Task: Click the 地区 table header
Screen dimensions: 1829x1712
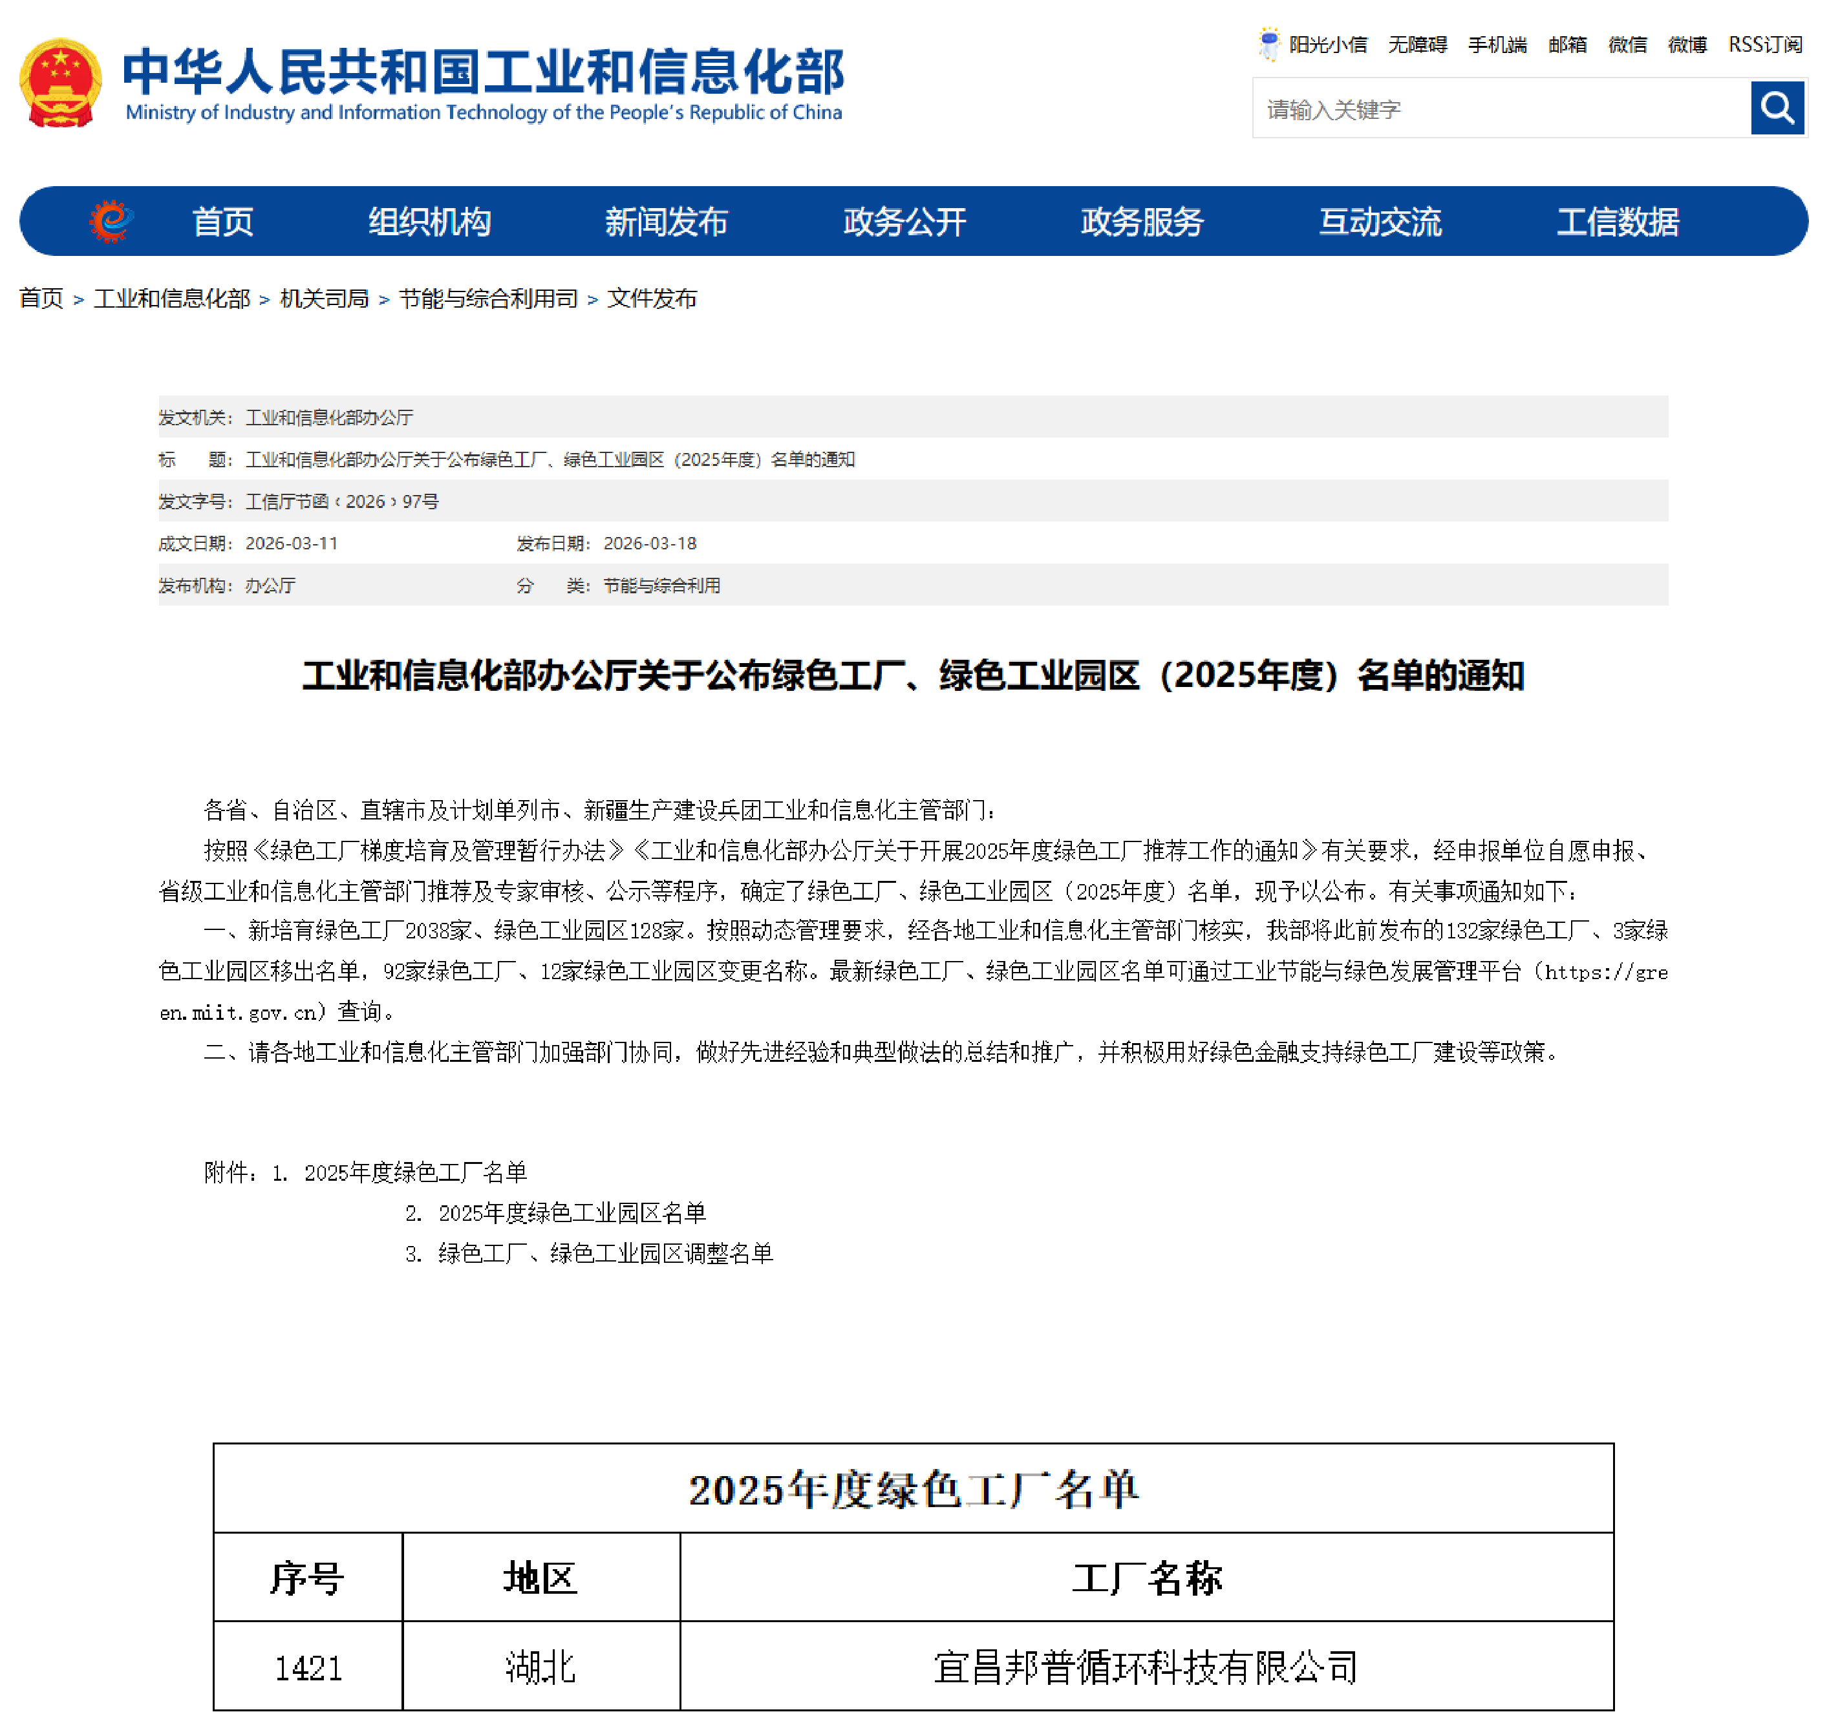Action: pyautogui.click(x=540, y=1578)
